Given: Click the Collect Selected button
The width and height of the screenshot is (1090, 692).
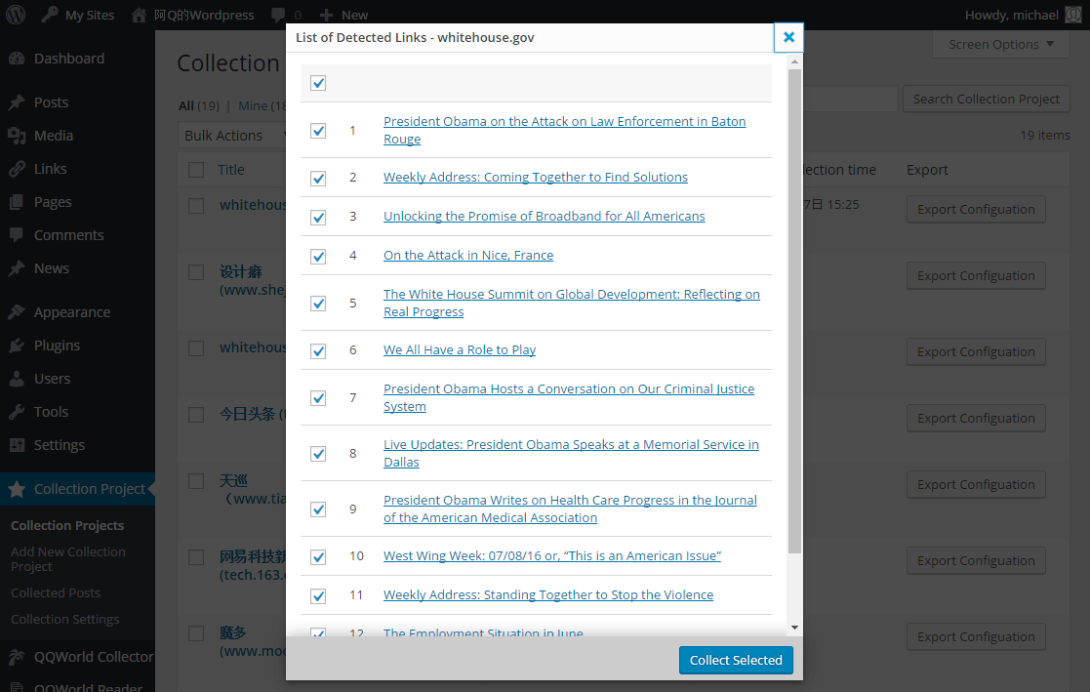Looking at the screenshot, I should coord(736,660).
